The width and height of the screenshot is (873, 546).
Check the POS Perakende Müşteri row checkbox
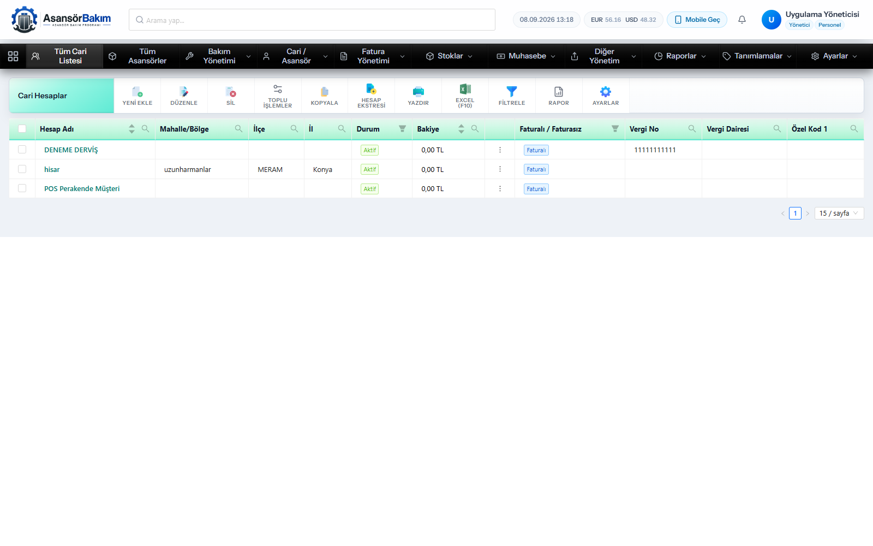coord(22,188)
